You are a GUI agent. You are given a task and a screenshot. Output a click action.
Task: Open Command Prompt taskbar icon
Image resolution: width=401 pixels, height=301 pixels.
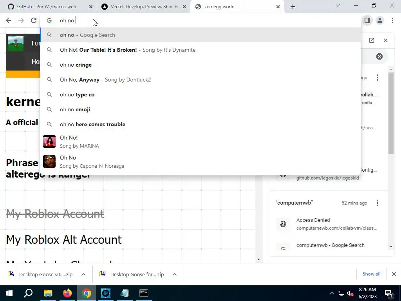144,293
